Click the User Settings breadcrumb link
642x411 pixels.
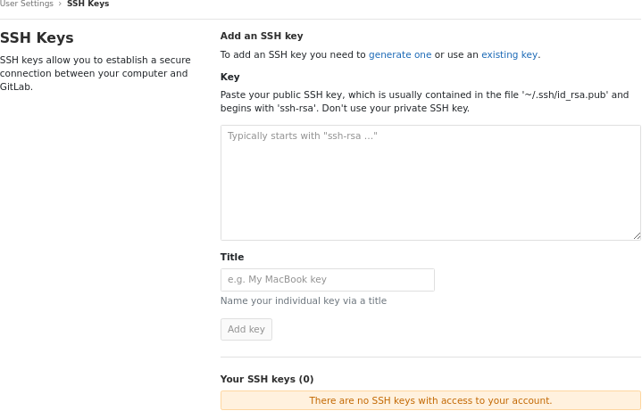(x=26, y=4)
